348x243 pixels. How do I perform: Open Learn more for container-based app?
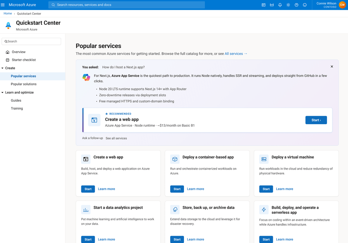click(196, 189)
